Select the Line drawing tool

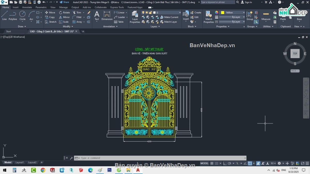point(4,16)
